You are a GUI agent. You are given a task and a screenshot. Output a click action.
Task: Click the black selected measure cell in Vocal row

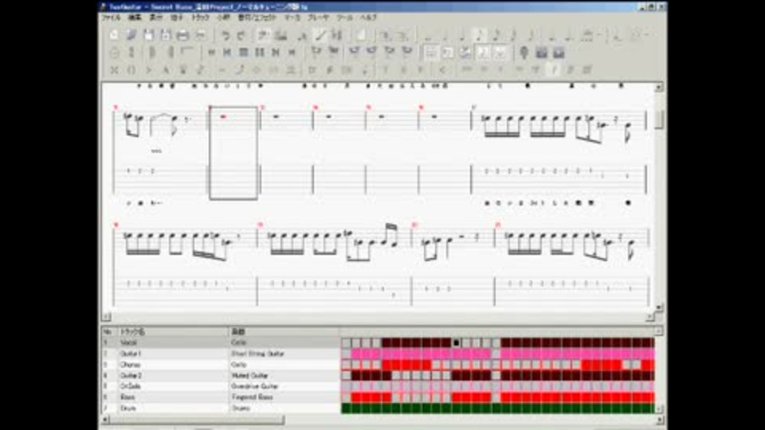tap(456, 342)
